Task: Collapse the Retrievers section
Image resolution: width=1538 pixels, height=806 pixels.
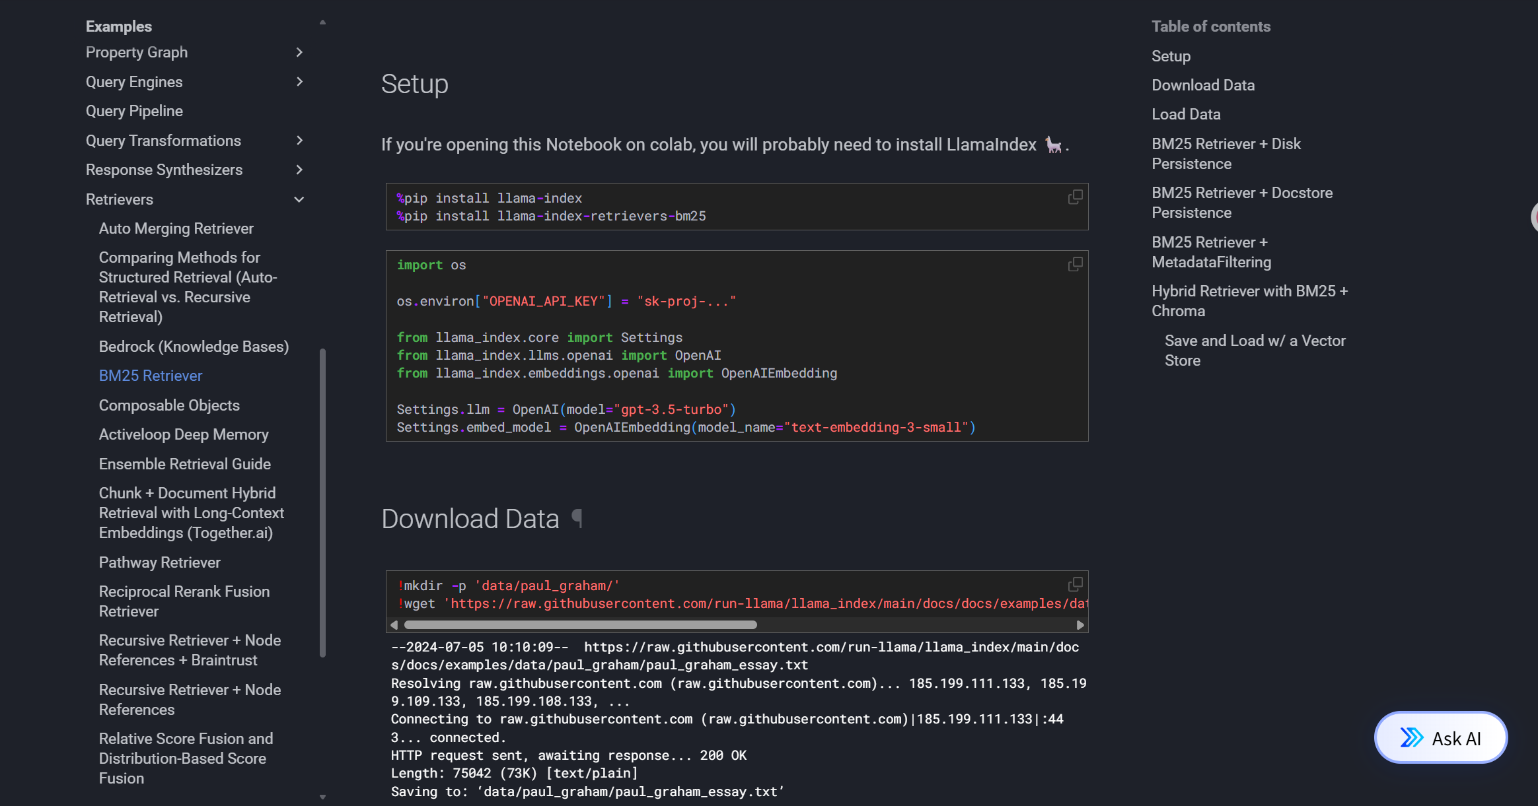Action: point(299,199)
